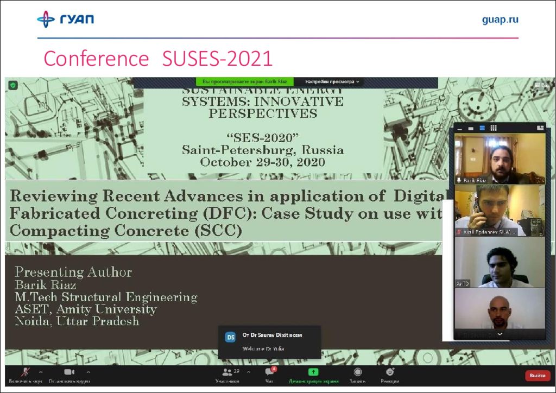The width and height of the screenshot is (556, 393).
Task: Click 'Noida, Uttar Pradesh' line
Action: pyautogui.click(x=77, y=321)
